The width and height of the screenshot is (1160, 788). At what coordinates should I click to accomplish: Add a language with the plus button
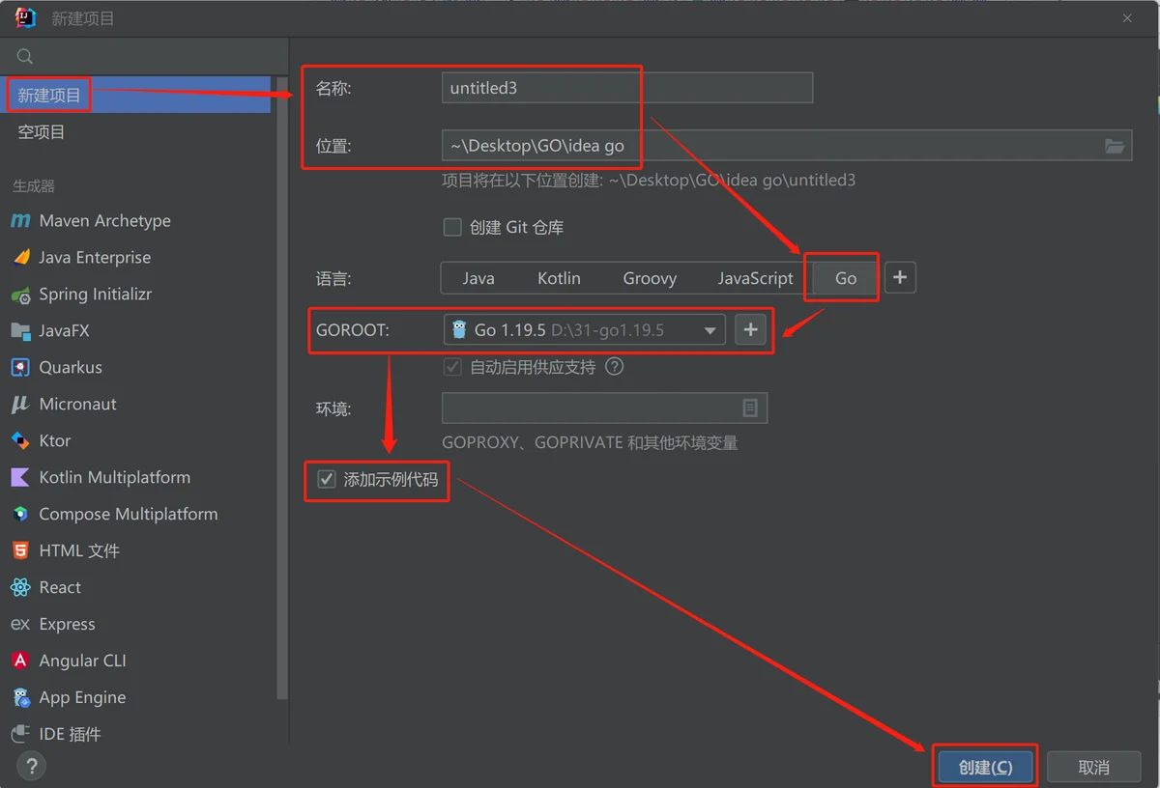900,278
